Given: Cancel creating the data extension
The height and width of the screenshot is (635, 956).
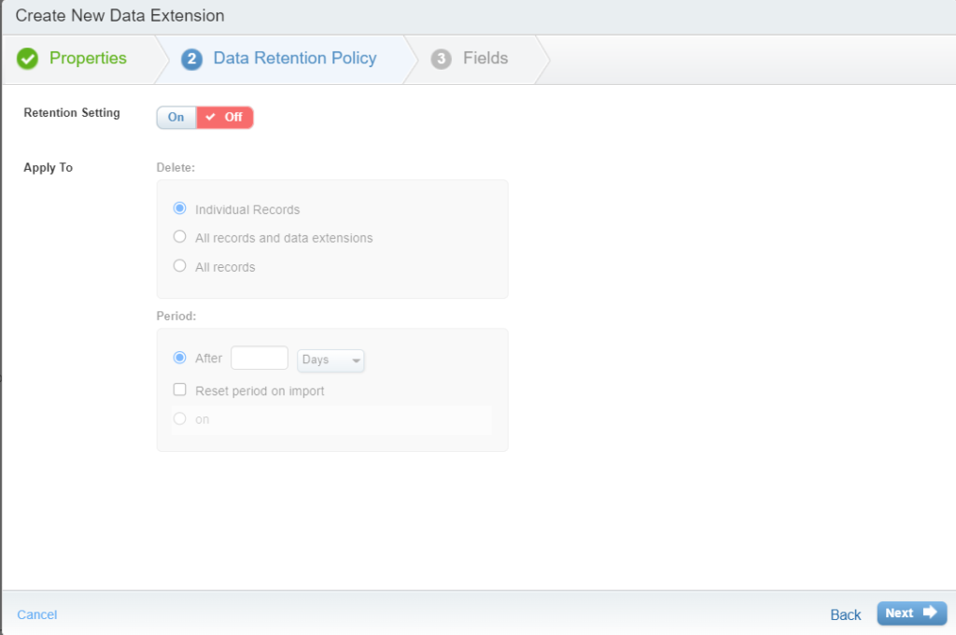Looking at the screenshot, I should click(36, 614).
